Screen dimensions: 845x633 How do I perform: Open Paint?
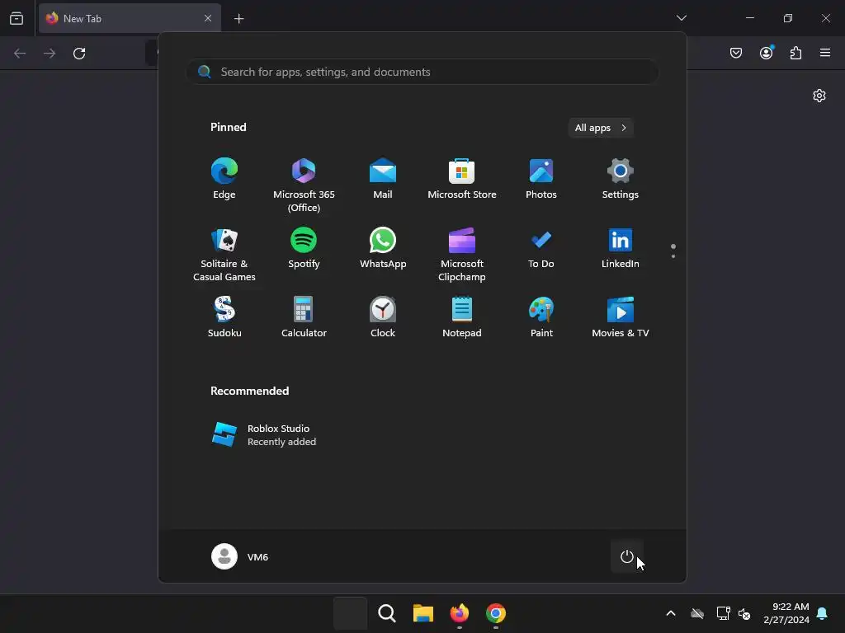click(x=541, y=317)
